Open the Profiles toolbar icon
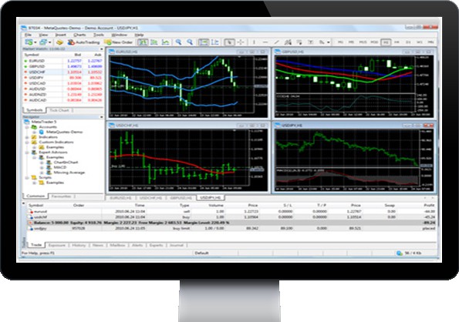Image resolution: width=459 pixels, height=322 pixels. (x=43, y=42)
